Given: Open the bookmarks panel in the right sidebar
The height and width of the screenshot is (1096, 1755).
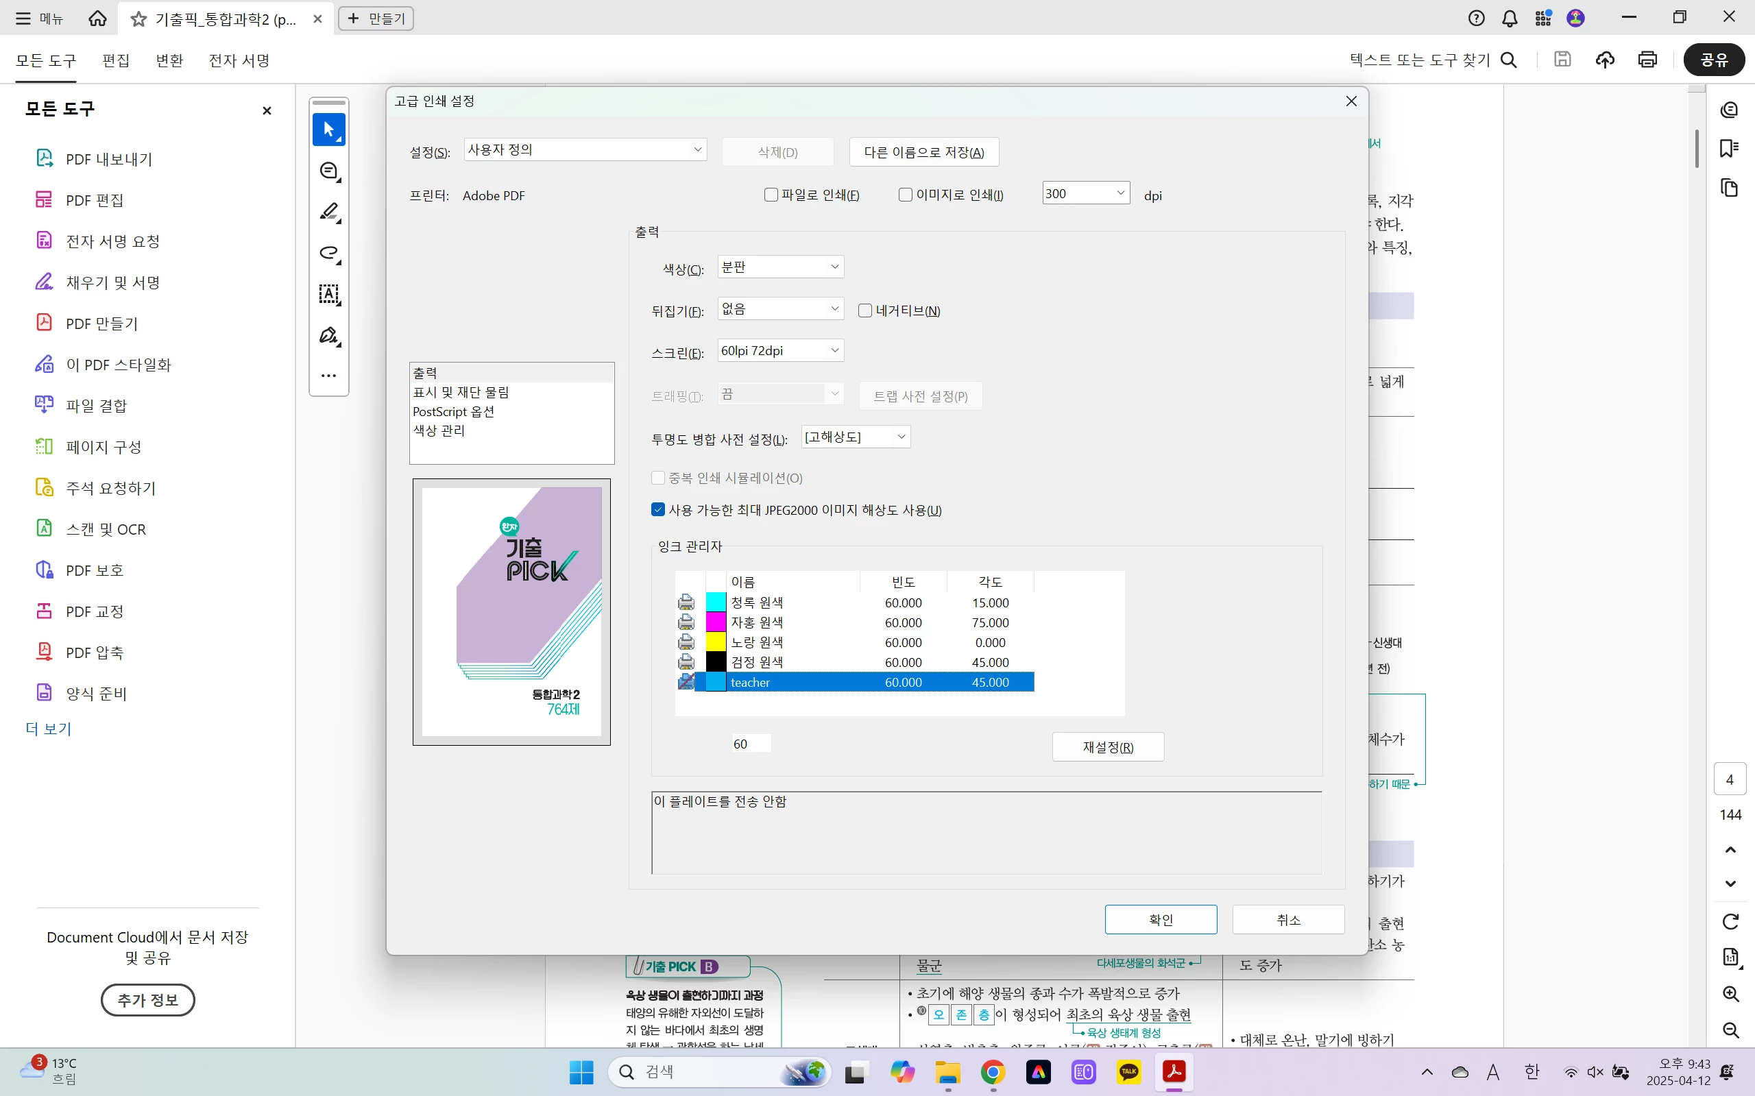Looking at the screenshot, I should (1729, 149).
